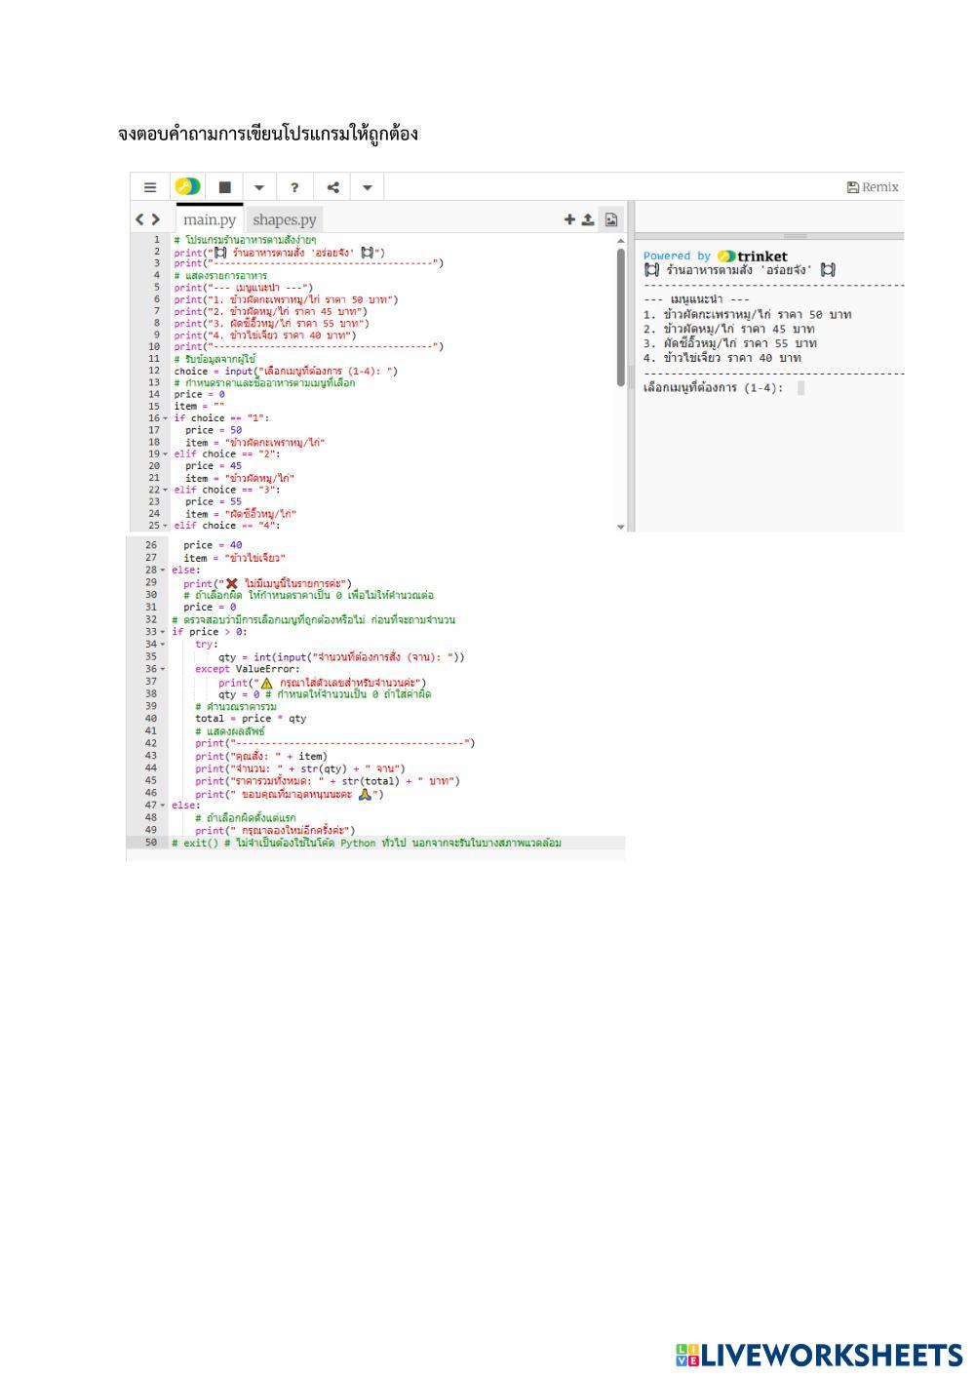Collapse the if block at line 16
The width and height of the screenshot is (975, 1379).
coord(166,418)
